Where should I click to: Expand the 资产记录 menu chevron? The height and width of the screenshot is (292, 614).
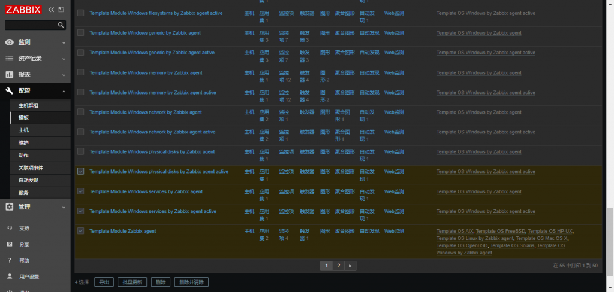click(x=64, y=59)
